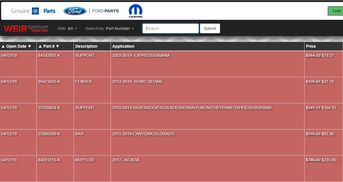This screenshot has height=182, width=343.
Task: Open the Weir Discount Center home logo
Action: (x=26, y=29)
